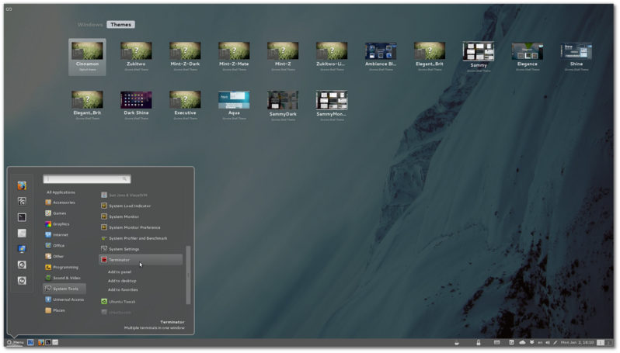Open System Profiler and Benchmark

tap(138, 238)
